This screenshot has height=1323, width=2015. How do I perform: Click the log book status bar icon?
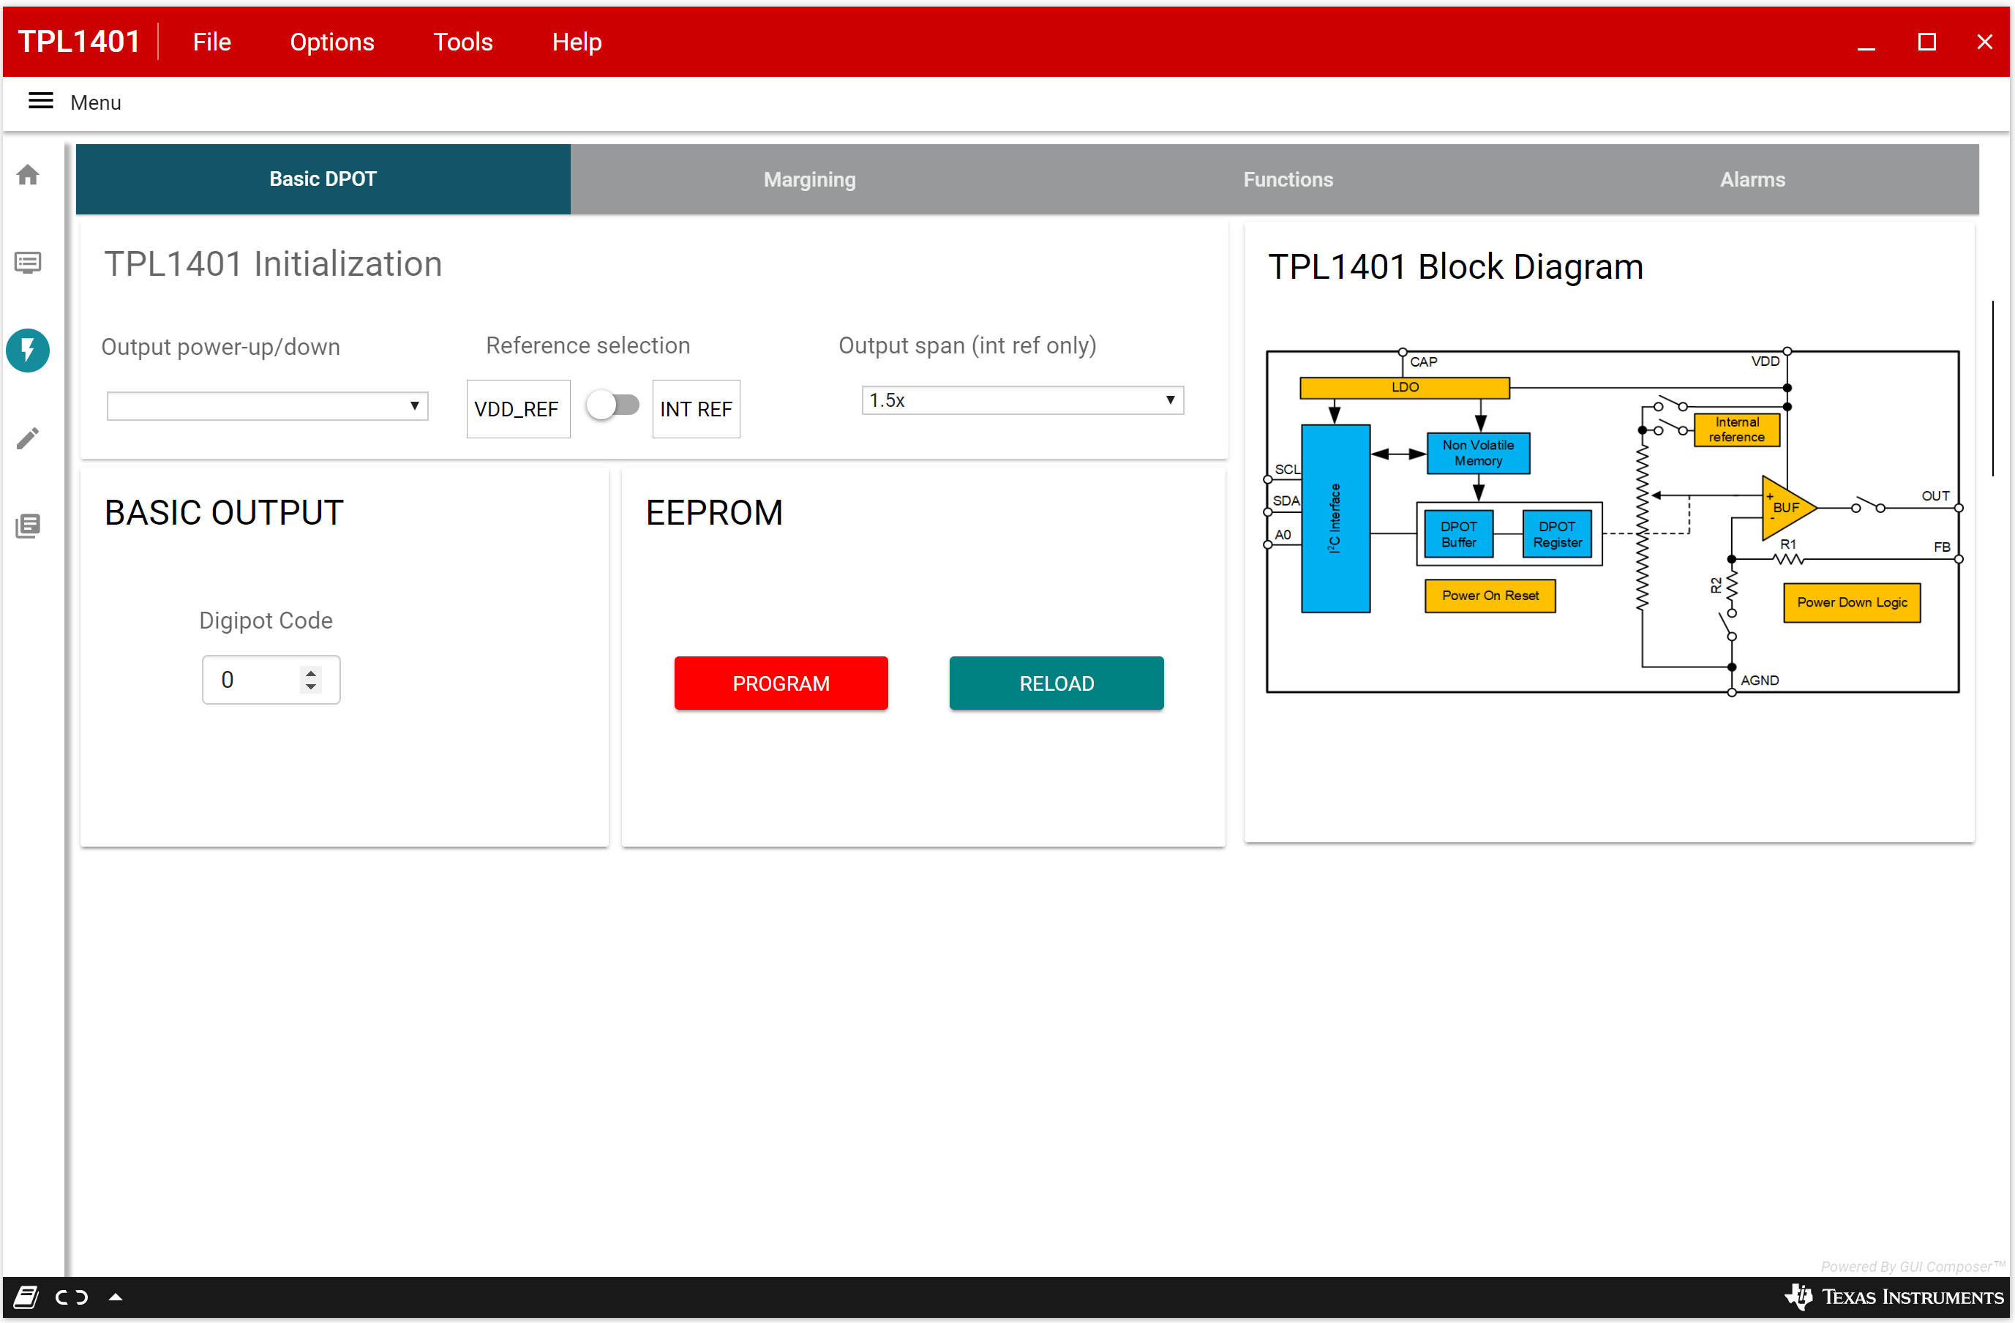(x=26, y=1297)
